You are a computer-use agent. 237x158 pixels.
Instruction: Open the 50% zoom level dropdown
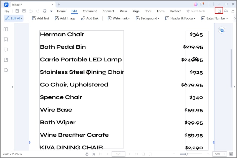pos(220,154)
